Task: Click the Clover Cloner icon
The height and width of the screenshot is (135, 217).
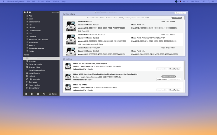Action: pos(27,88)
